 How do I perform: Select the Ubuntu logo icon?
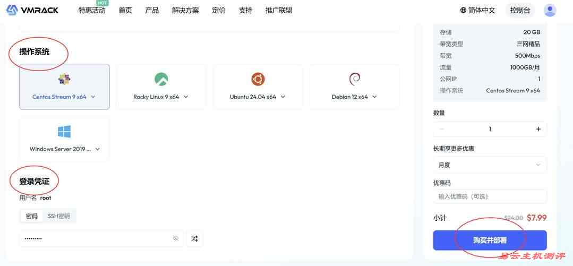point(258,79)
